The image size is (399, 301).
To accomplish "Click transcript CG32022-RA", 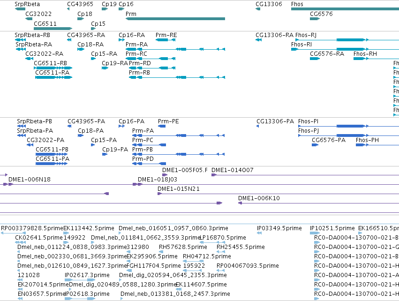I will pos(44,54).
